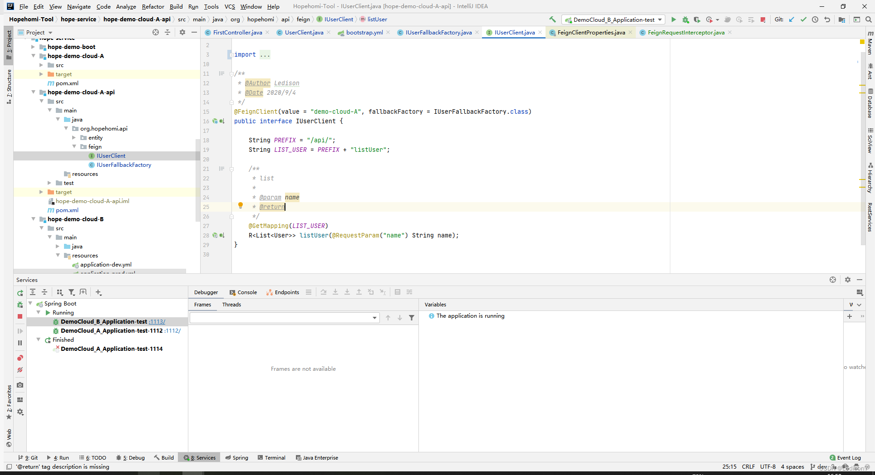
Task: Open Terminal tool window button
Action: 271,457
